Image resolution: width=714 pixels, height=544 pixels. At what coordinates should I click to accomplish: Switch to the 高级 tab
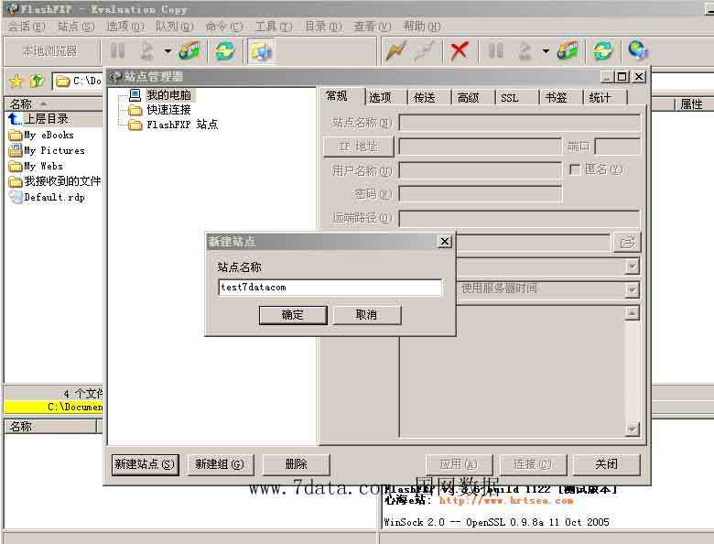pos(469,97)
